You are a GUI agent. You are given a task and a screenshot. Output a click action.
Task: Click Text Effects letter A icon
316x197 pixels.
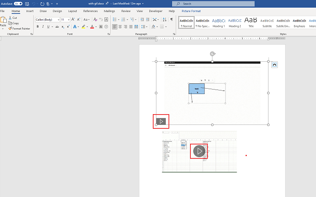pyautogui.click(x=75, y=26)
